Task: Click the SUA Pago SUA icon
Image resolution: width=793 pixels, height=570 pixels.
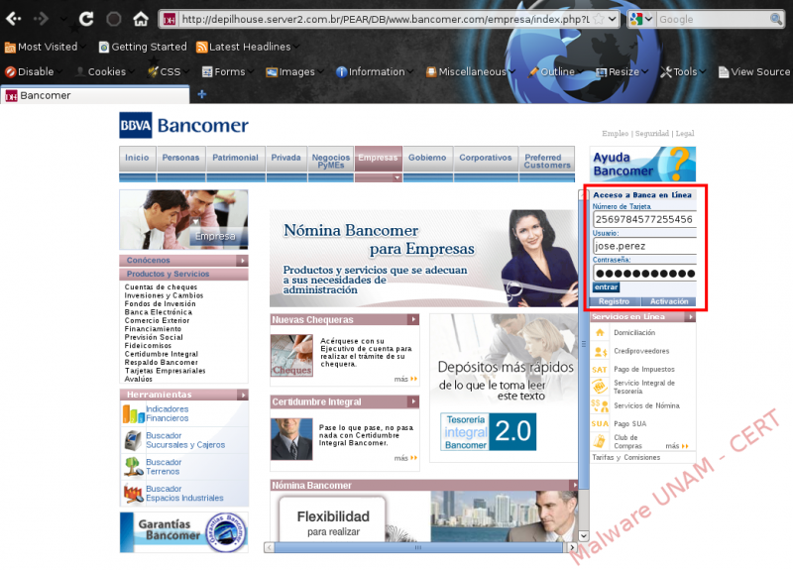Action: click(600, 424)
